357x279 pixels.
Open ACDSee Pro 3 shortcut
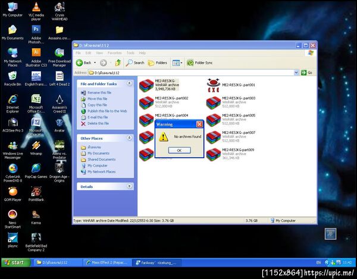12,125
